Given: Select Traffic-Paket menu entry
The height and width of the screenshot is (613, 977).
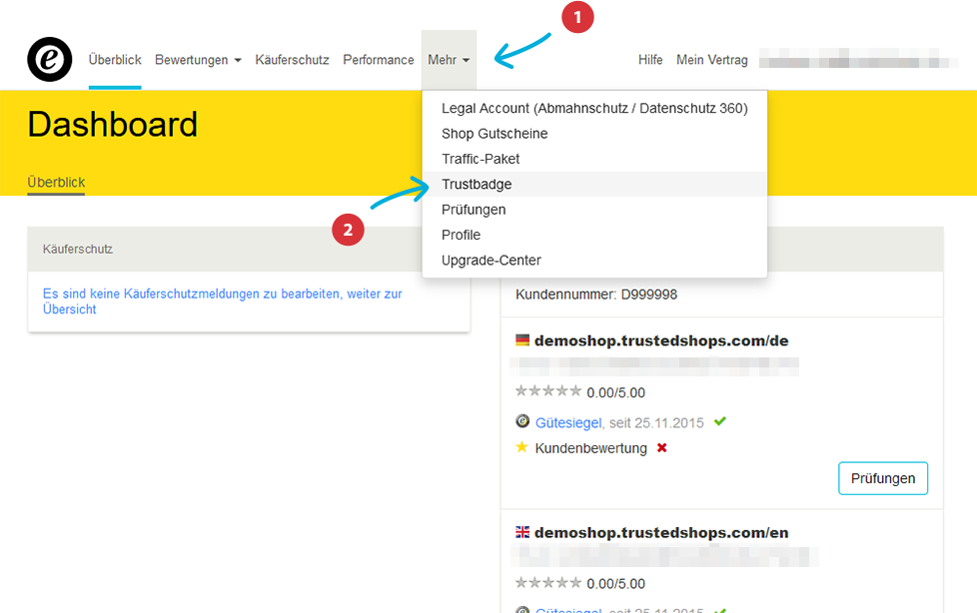Looking at the screenshot, I should (x=594, y=159).
